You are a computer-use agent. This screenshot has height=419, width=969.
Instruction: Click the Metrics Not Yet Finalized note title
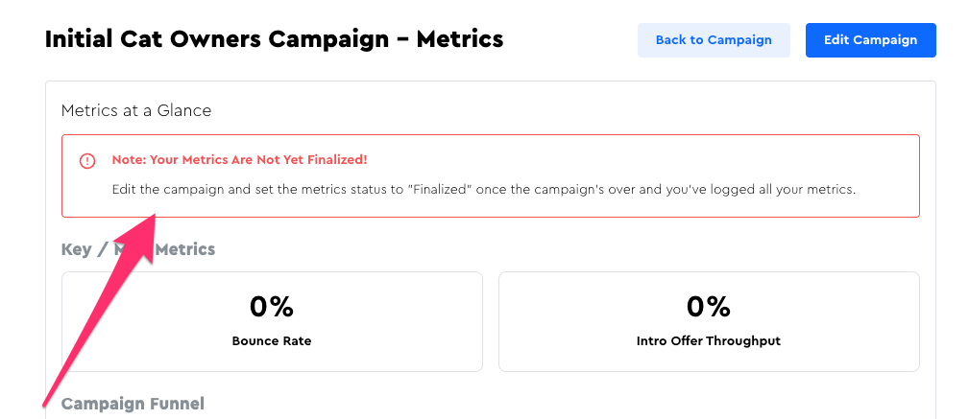click(239, 160)
